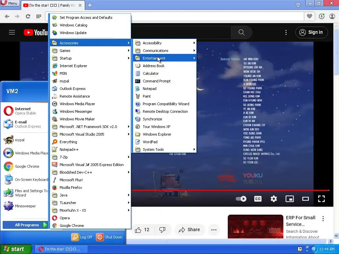Launch Windows Movie Maker
Viewport: 339px width, 254px height.
[x=90, y=119]
